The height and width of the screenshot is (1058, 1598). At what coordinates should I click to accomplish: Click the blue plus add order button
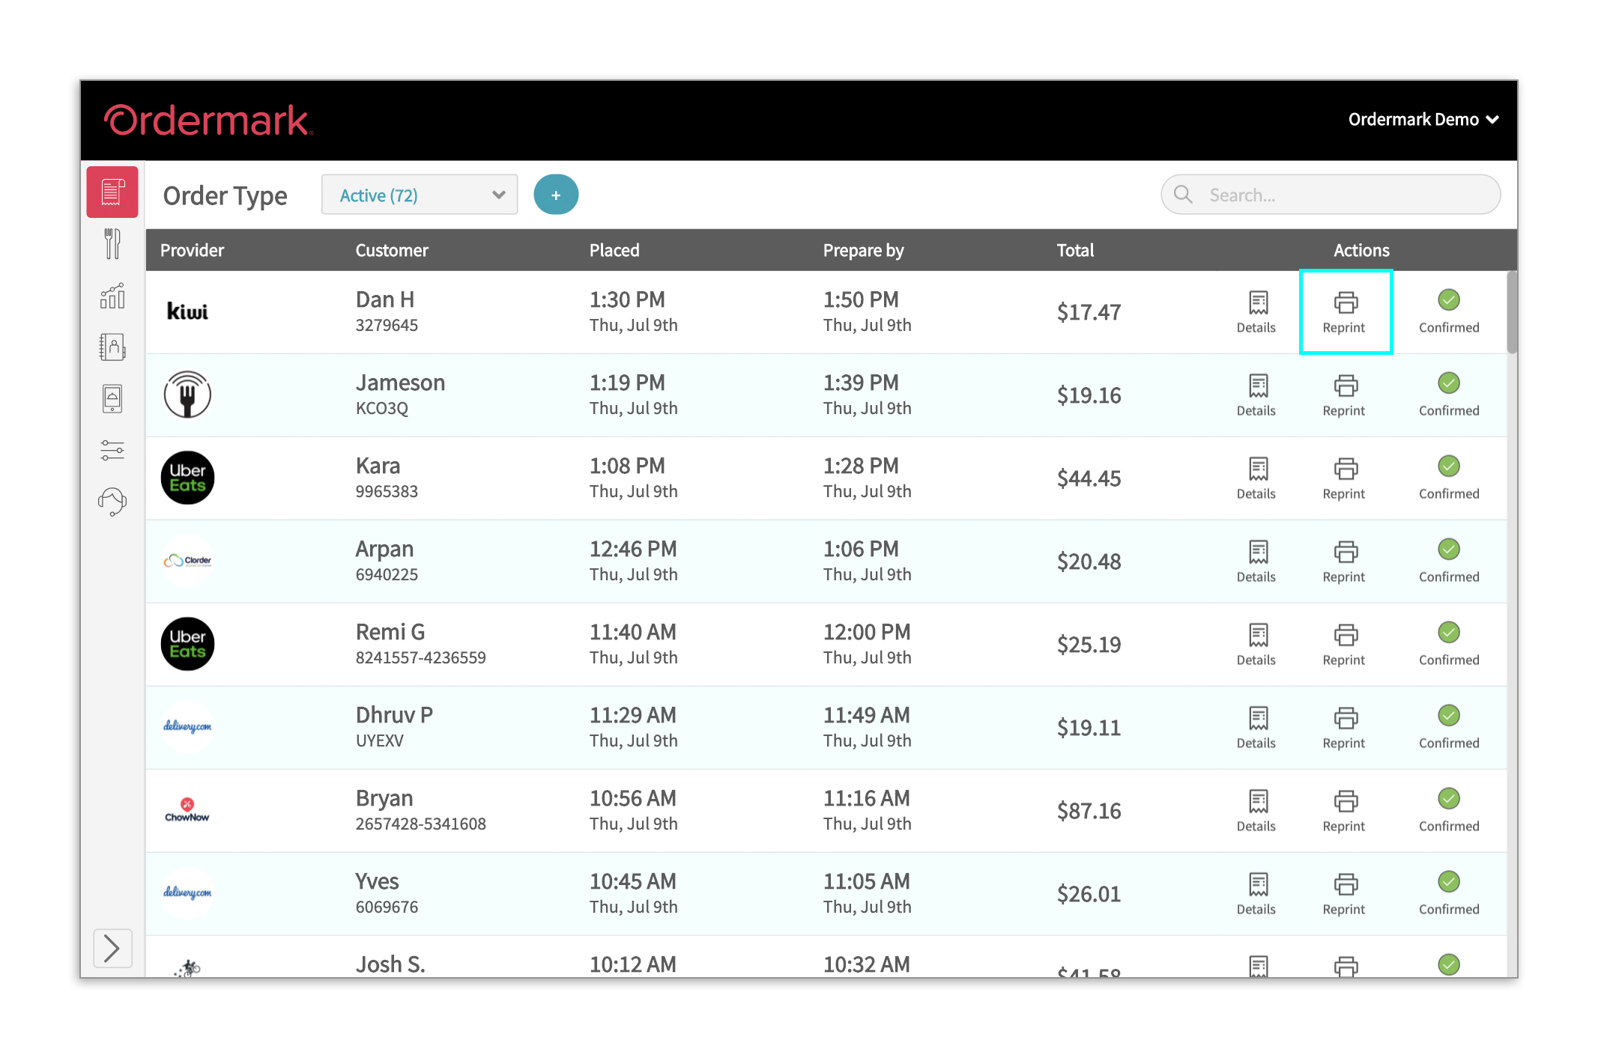click(556, 195)
